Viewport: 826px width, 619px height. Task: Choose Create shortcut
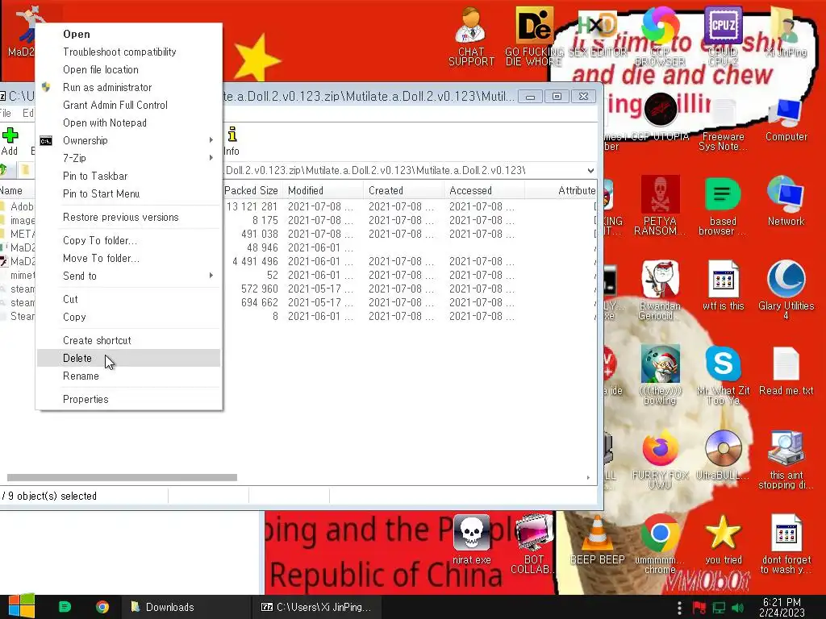(128, 341)
